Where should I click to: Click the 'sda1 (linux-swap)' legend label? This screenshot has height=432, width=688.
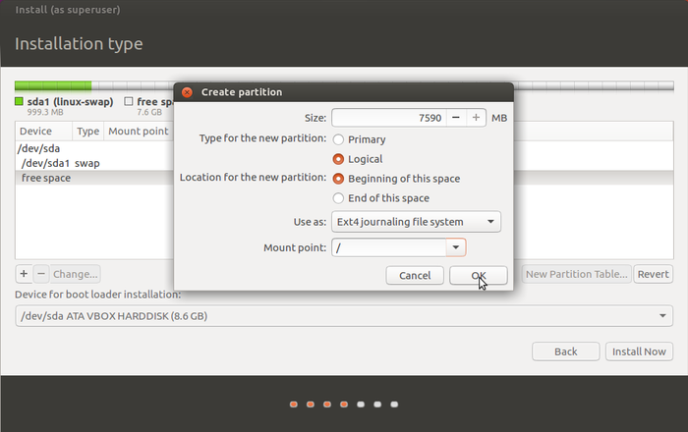pyautogui.click(x=70, y=102)
